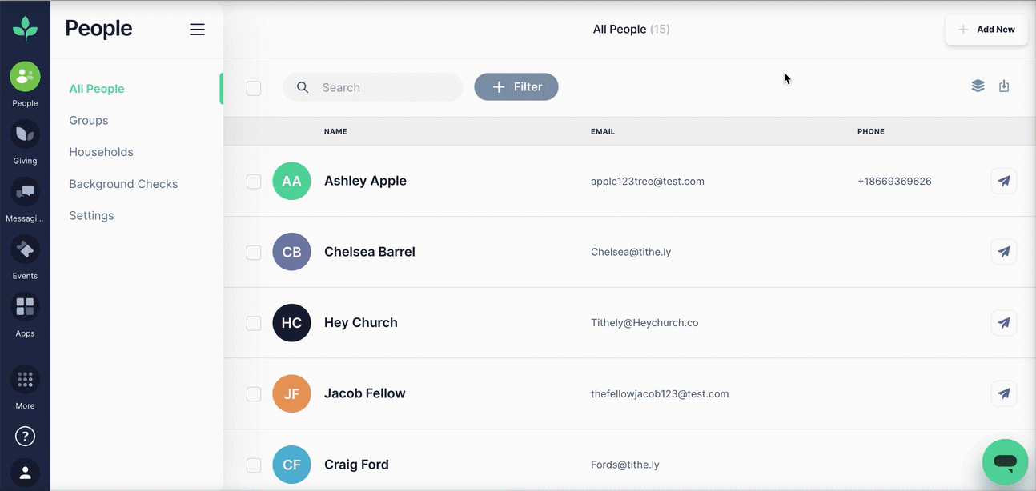The width and height of the screenshot is (1036, 491).
Task: Click the export download icon
Action: pos(1004,86)
